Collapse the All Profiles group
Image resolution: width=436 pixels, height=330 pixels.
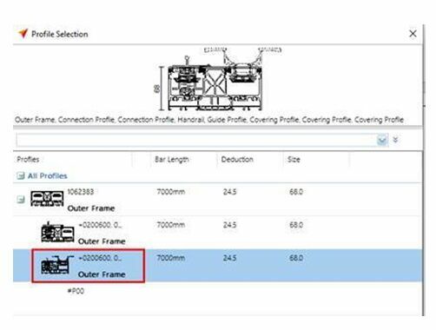point(20,175)
